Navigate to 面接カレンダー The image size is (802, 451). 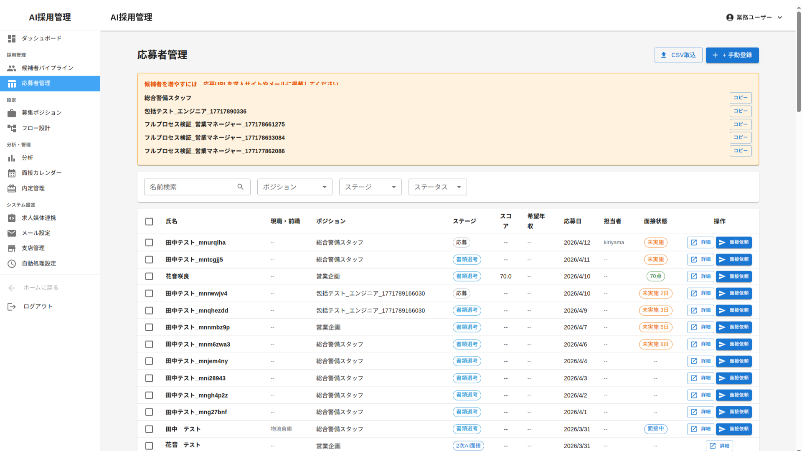click(50, 173)
